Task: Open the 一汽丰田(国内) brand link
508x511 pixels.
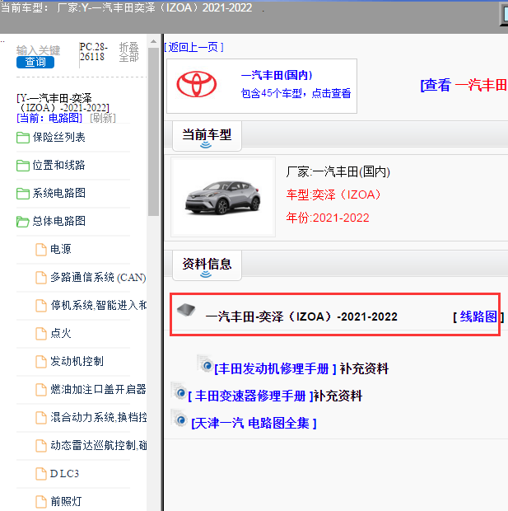Action: [x=277, y=75]
